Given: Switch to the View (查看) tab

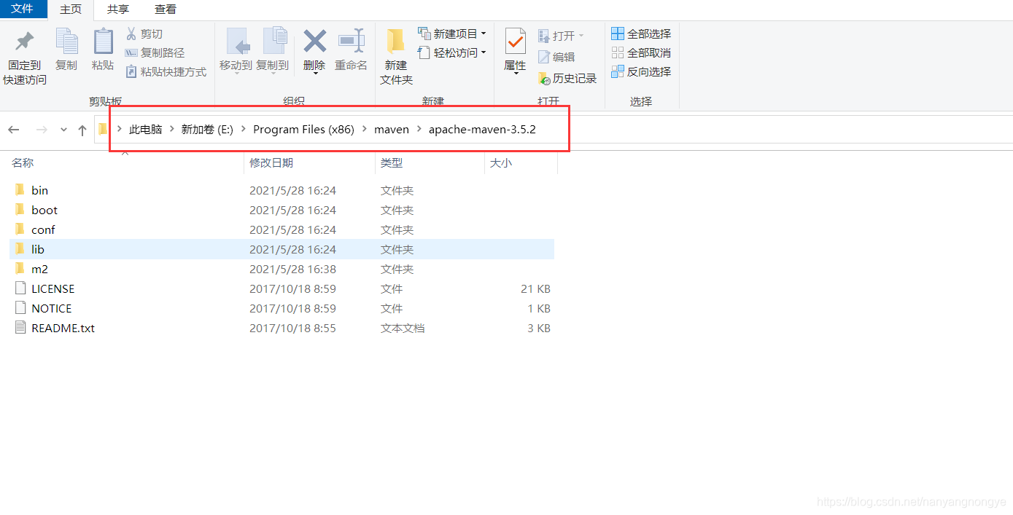Looking at the screenshot, I should click(166, 9).
